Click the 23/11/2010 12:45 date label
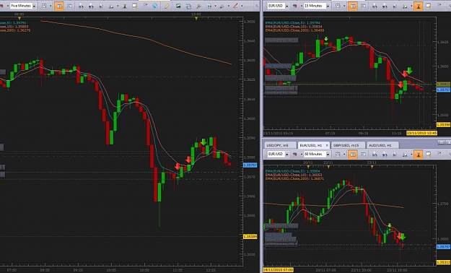This screenshot has height=273, width=451. point(421,133)
